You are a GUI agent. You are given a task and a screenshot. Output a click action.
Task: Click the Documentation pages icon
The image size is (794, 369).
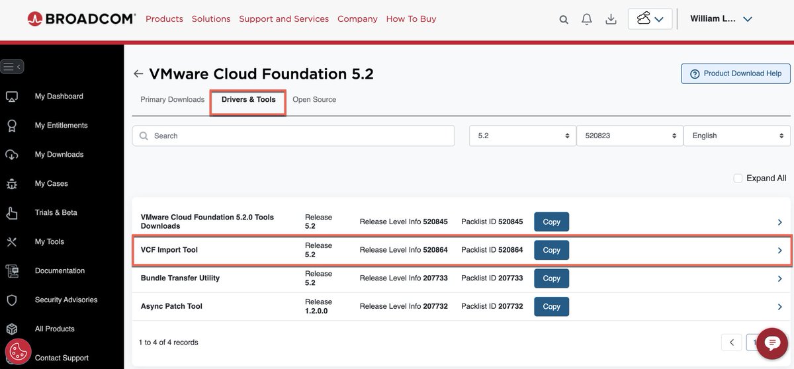tap(12, 271)
